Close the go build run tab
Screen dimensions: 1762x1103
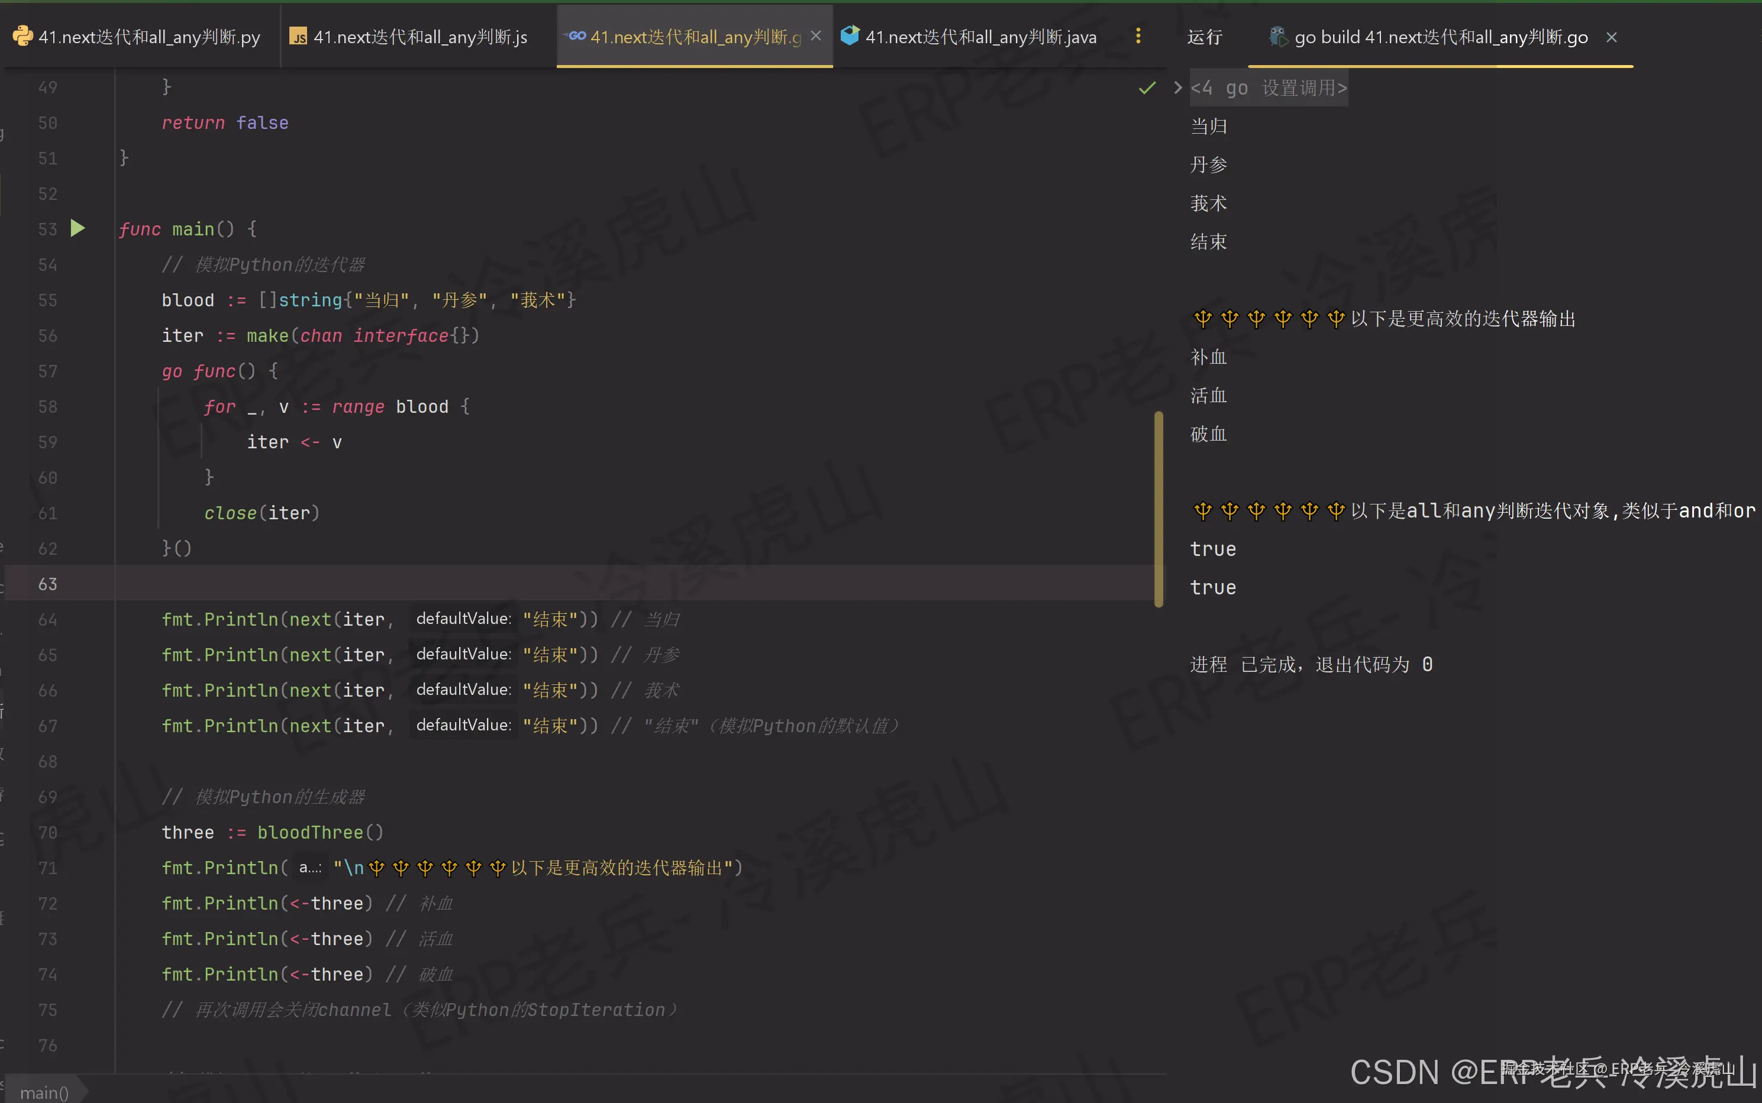click(x=1612, y=37)
